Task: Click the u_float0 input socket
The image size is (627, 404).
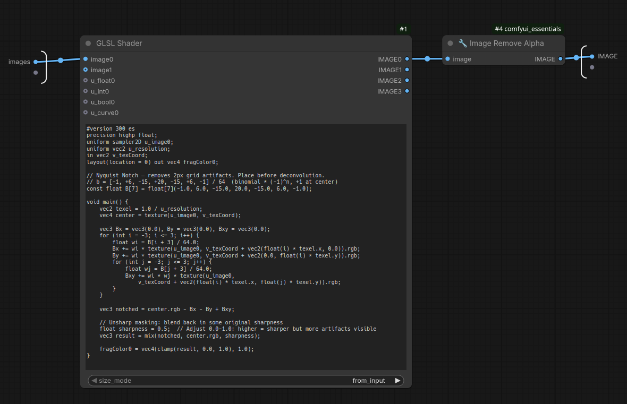Action: point(86,80)
